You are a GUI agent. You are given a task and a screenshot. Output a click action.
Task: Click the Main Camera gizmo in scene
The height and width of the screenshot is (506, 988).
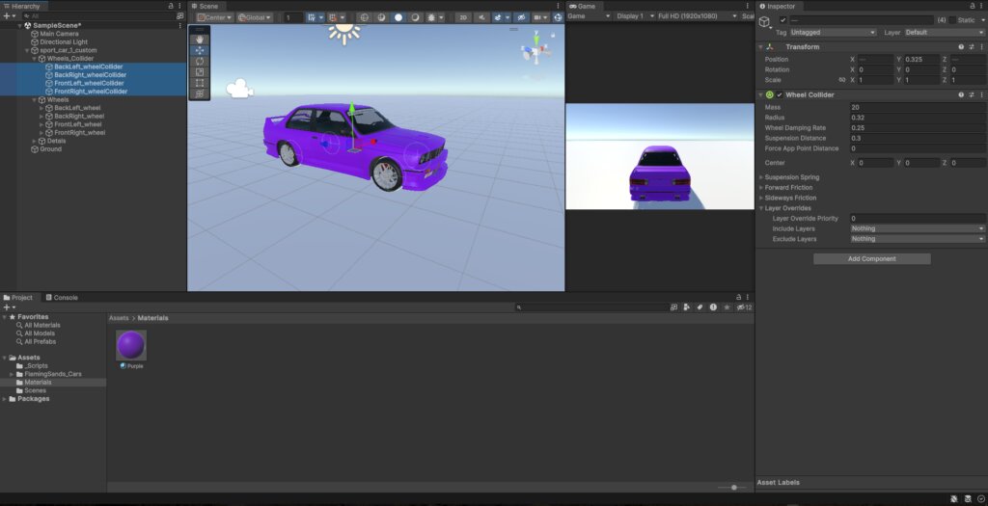[239, 89]
